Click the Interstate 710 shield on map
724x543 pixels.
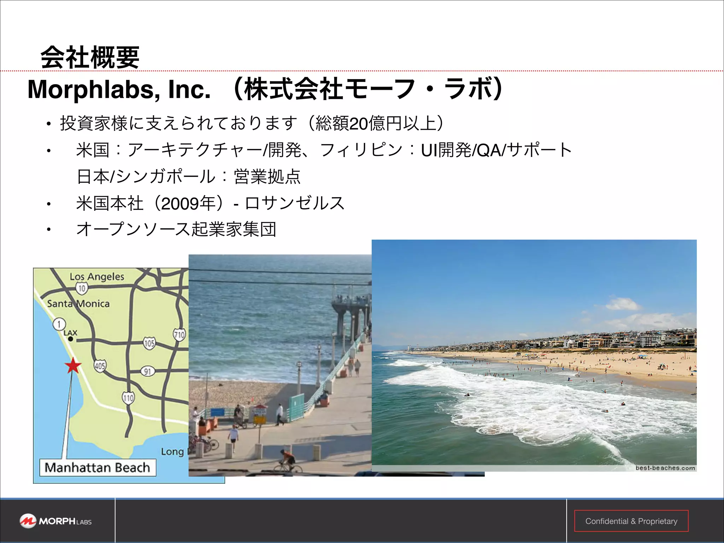pyautogui.click(x=179, y=334)
